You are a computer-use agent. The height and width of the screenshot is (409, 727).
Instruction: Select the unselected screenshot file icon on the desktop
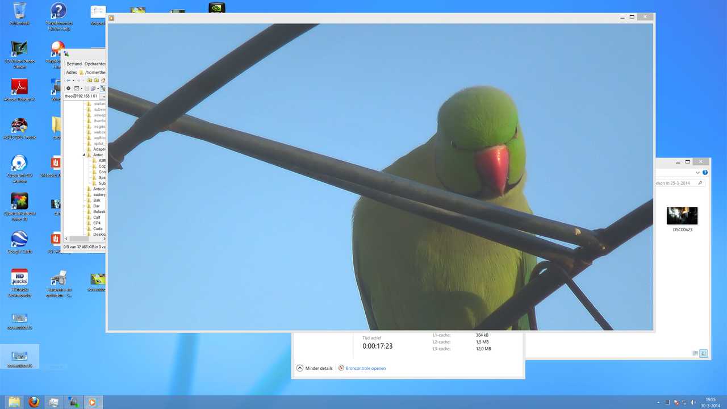pos(19,322)
